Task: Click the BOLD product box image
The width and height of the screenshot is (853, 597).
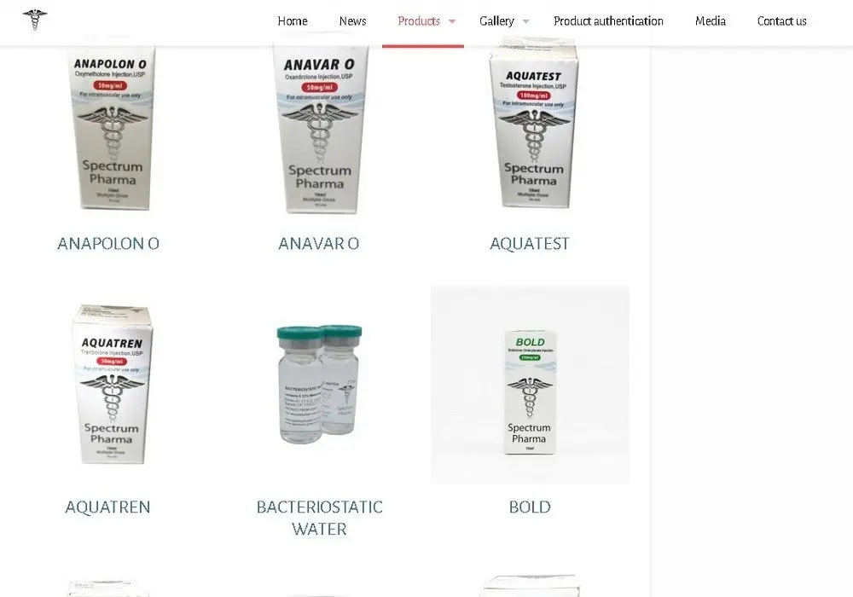Action: tap(530, 385)
